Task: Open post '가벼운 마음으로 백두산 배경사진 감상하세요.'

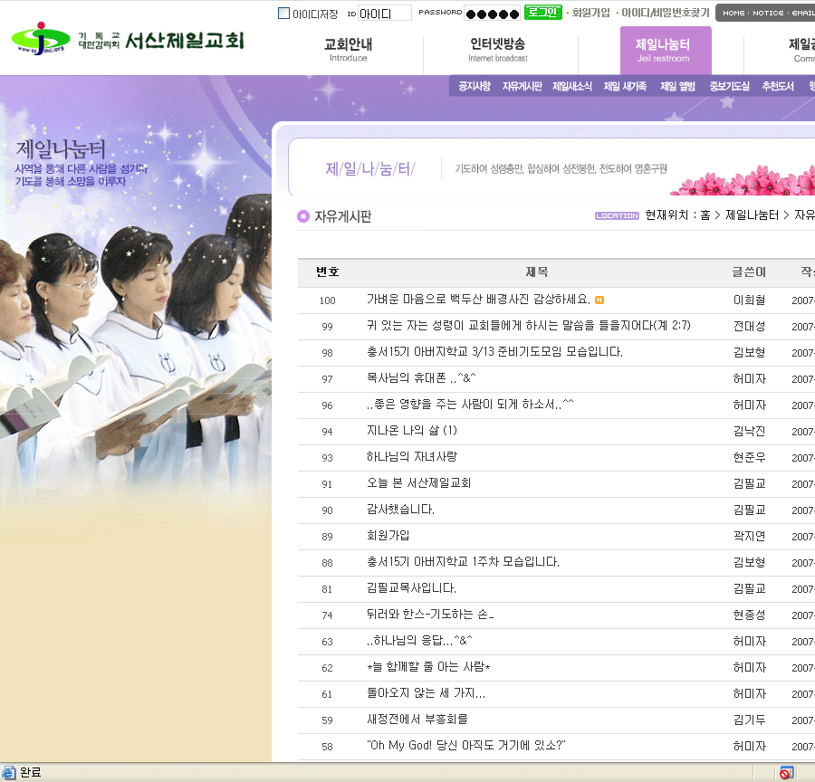Action: click(479, 300)
